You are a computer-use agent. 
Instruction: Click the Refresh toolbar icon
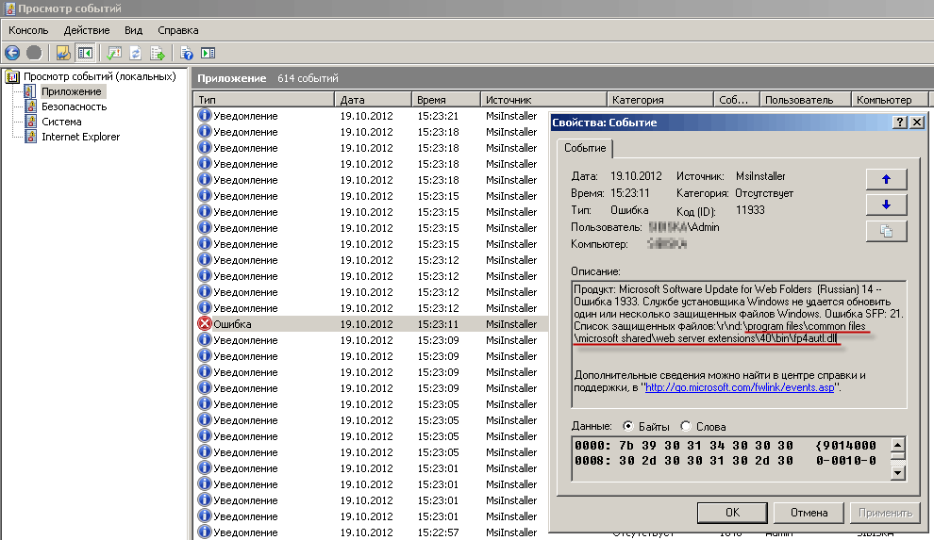pyautogui.click(x=135, y=53)
